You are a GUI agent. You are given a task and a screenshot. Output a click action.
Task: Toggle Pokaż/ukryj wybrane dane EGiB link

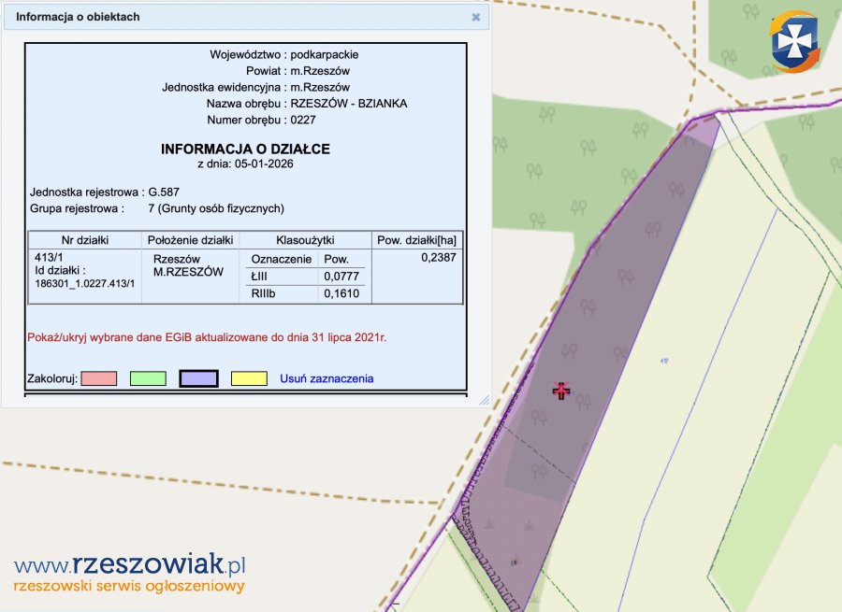click(207, 336)
